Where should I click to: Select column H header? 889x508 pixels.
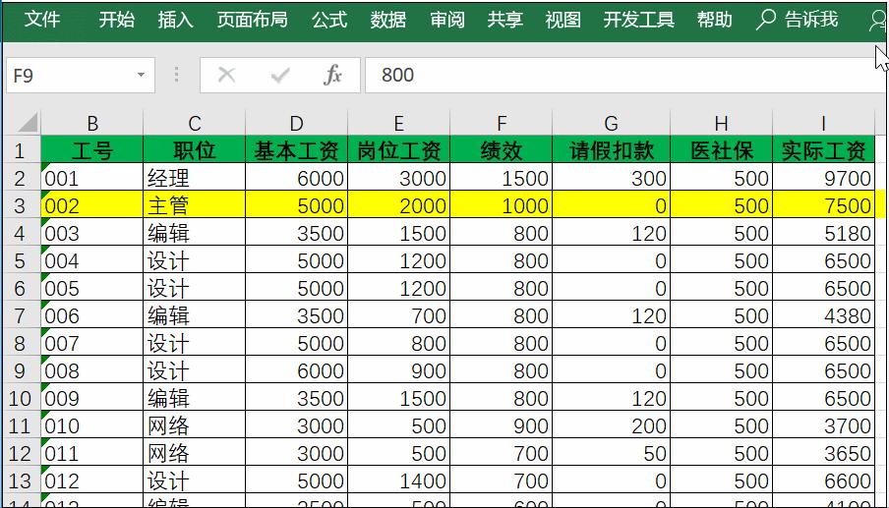(x=721, y=123)
